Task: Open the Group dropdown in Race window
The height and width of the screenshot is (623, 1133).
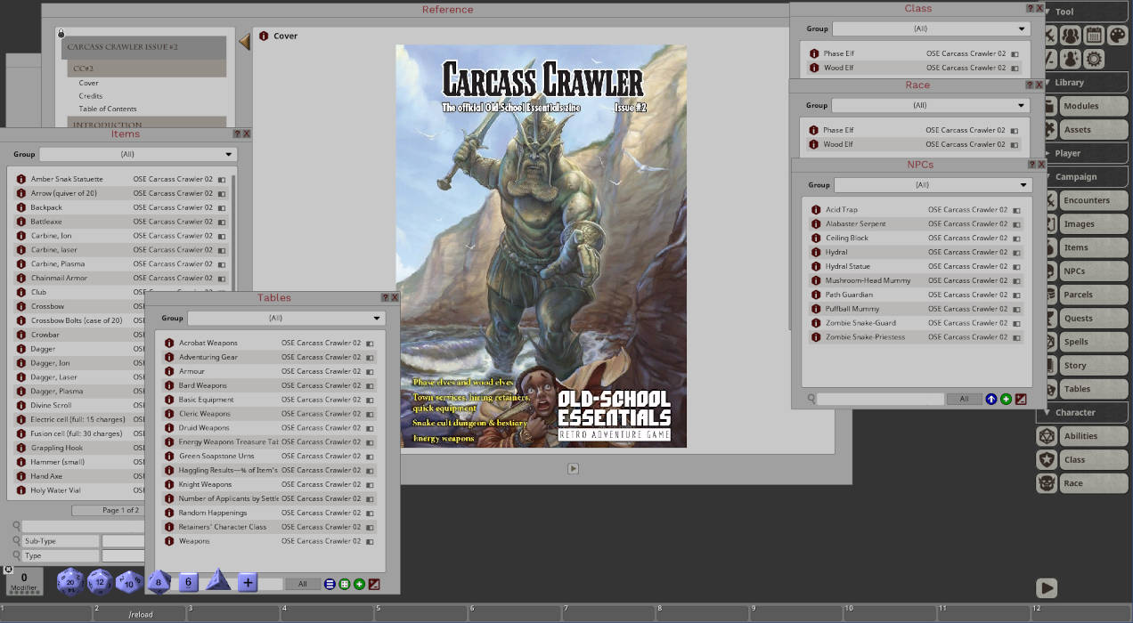Action: pyautogui.click(x=930, y=105)
